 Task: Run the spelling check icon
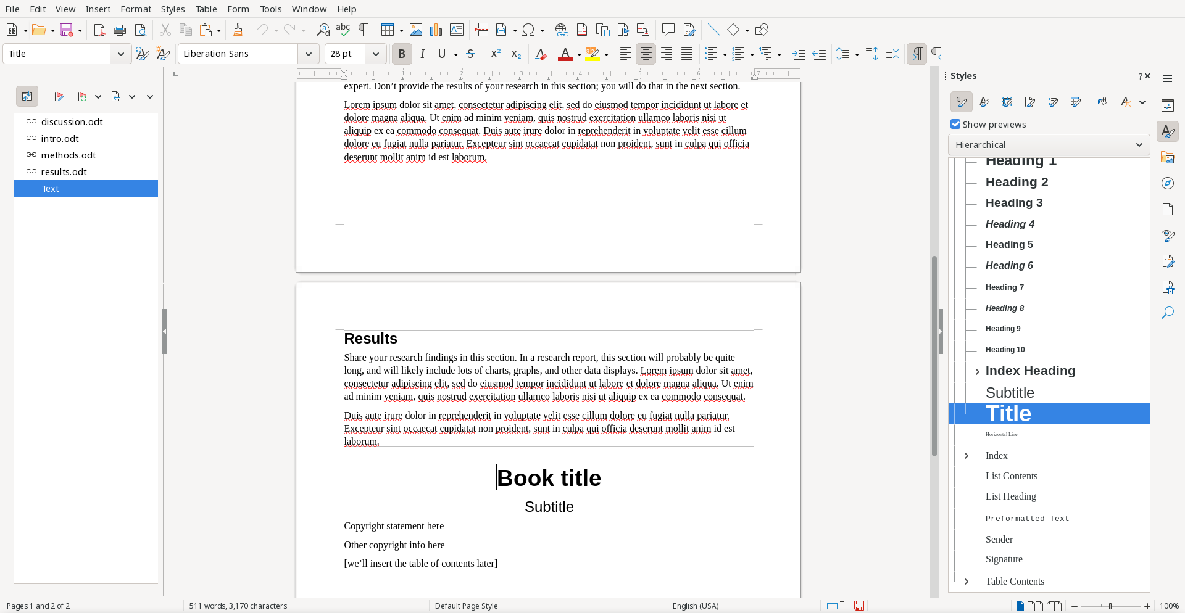[x=343, y=30]
